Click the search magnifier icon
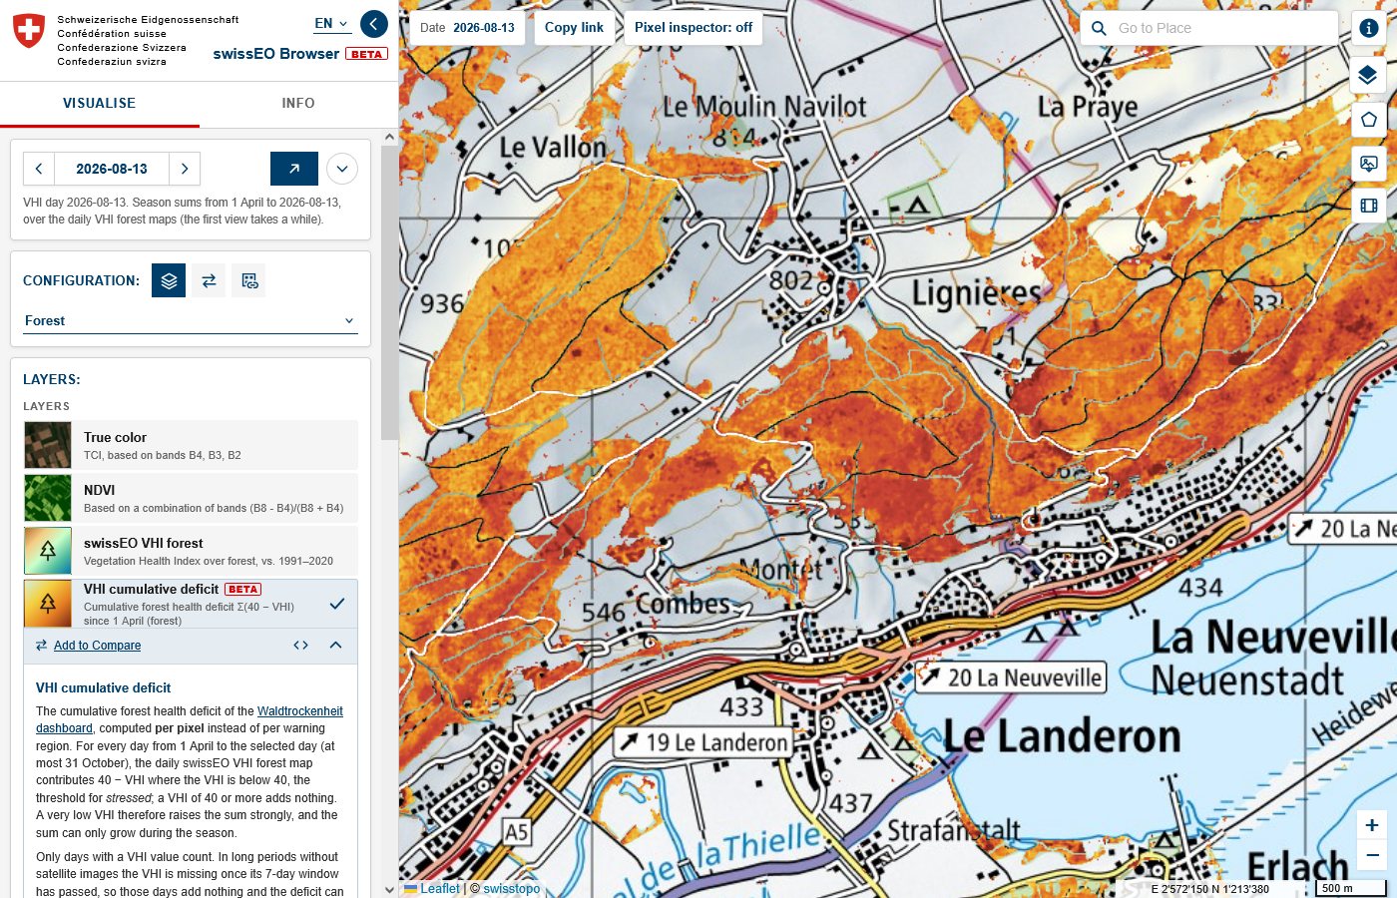The height and width of the screenshot is (898, 1397). (x=1099, y=28)
